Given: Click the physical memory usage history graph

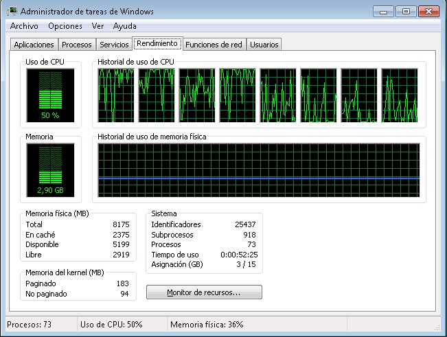Looking at the screenshot, I should 259,170.
